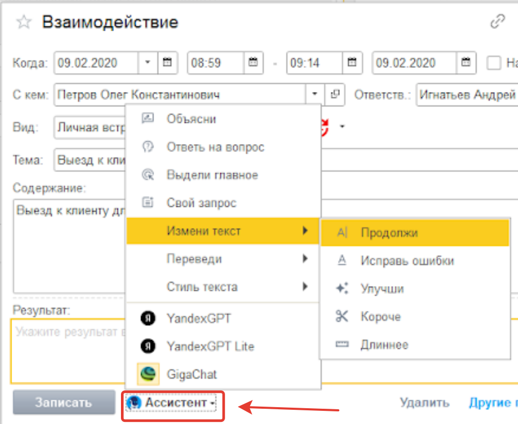Open time picker for 09:14 field

point(352,63)
